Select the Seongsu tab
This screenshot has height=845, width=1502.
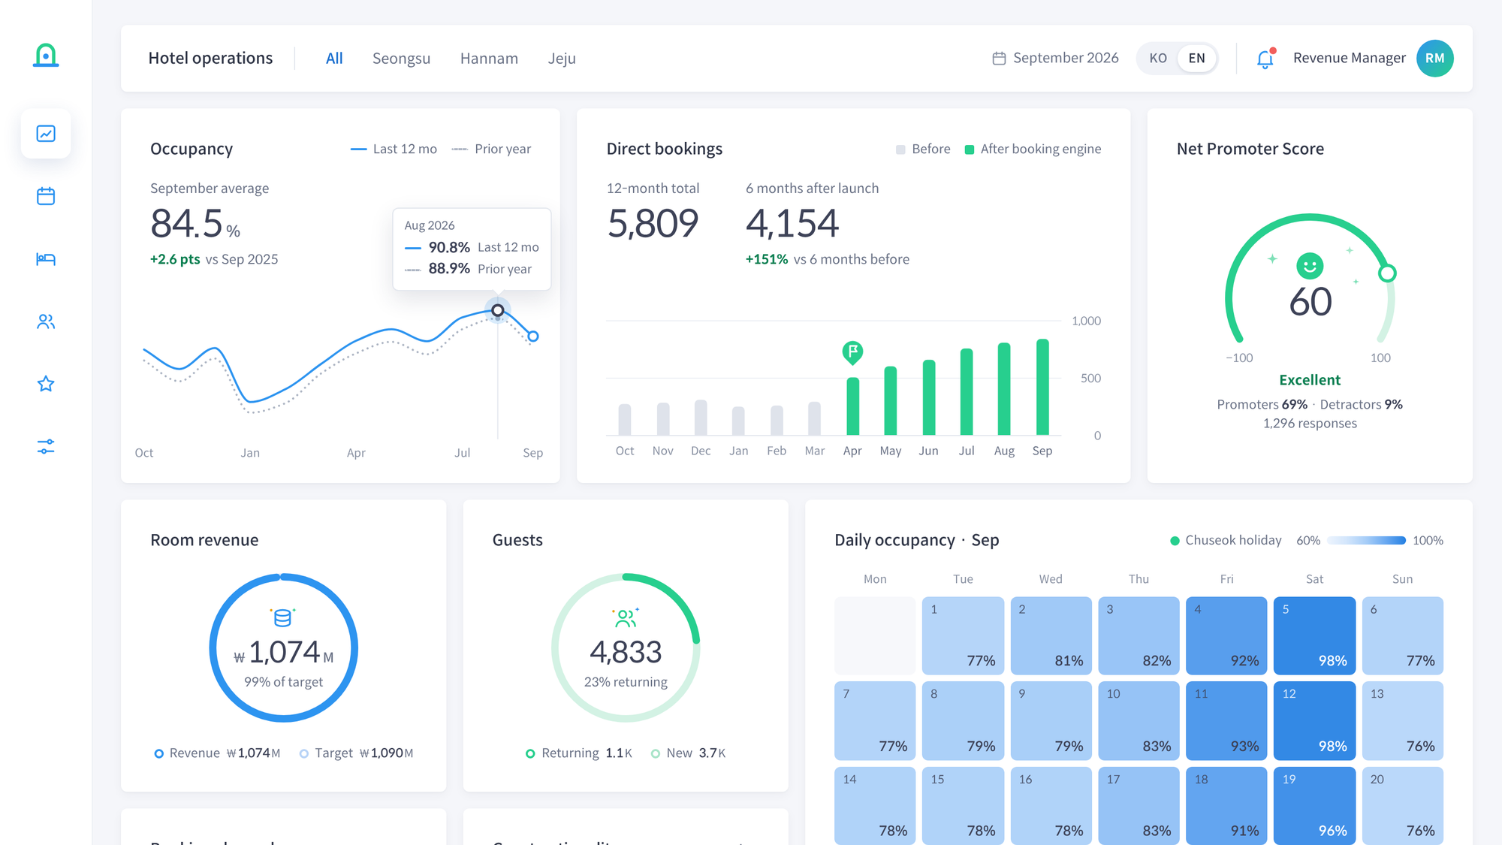point(401,59)
